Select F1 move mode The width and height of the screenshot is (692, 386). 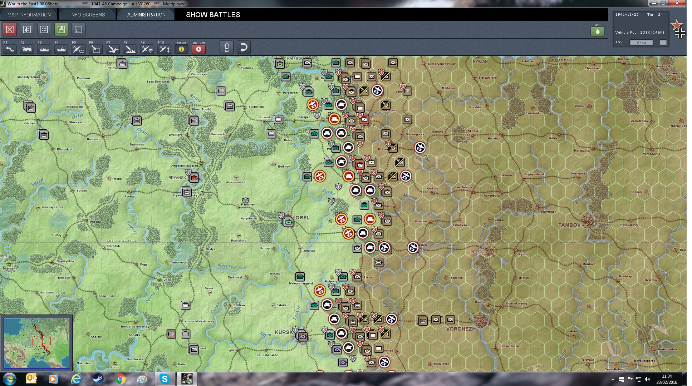[x=10, y=49]
